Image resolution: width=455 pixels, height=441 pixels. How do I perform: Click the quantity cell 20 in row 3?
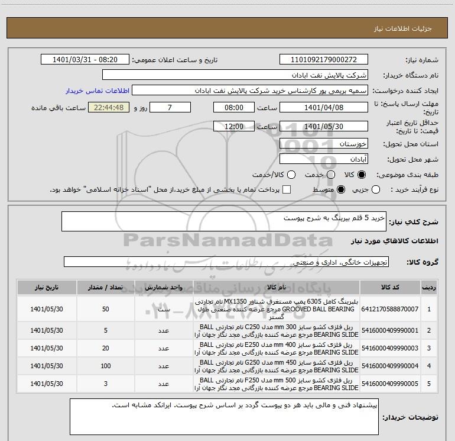pyautogui.click(x=106, y=348)
